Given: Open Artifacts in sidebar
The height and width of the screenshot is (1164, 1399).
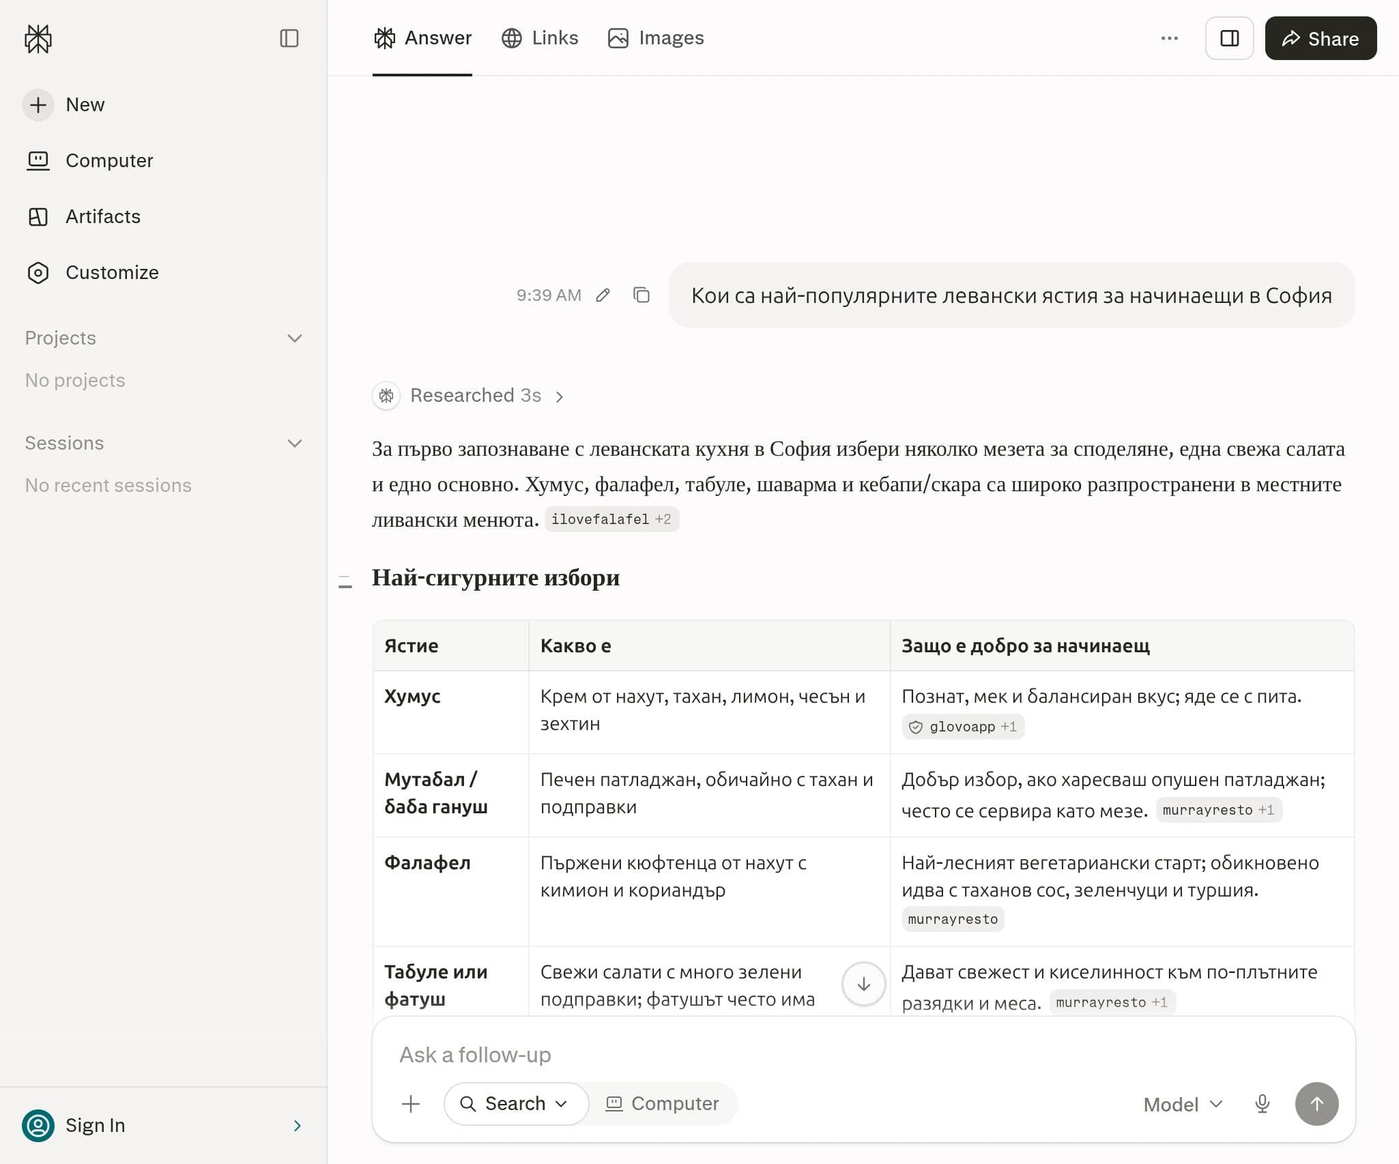Looking at the screenshot, I should coord(83,216).
